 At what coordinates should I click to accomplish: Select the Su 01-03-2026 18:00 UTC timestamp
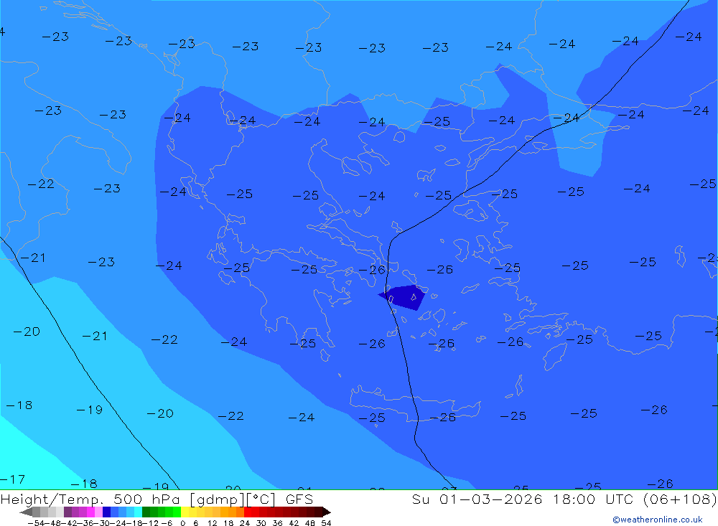(564, 499)
